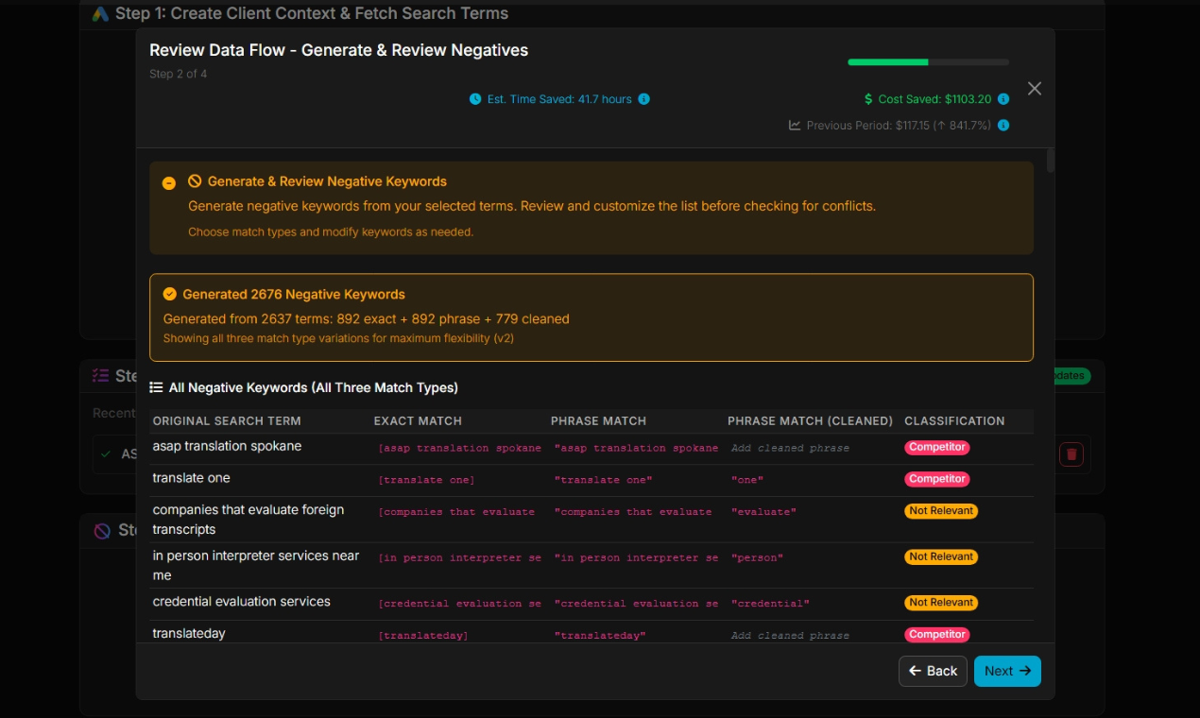Click the Exact Match column header
The image size is (1200, 718).
pos(418,421)
